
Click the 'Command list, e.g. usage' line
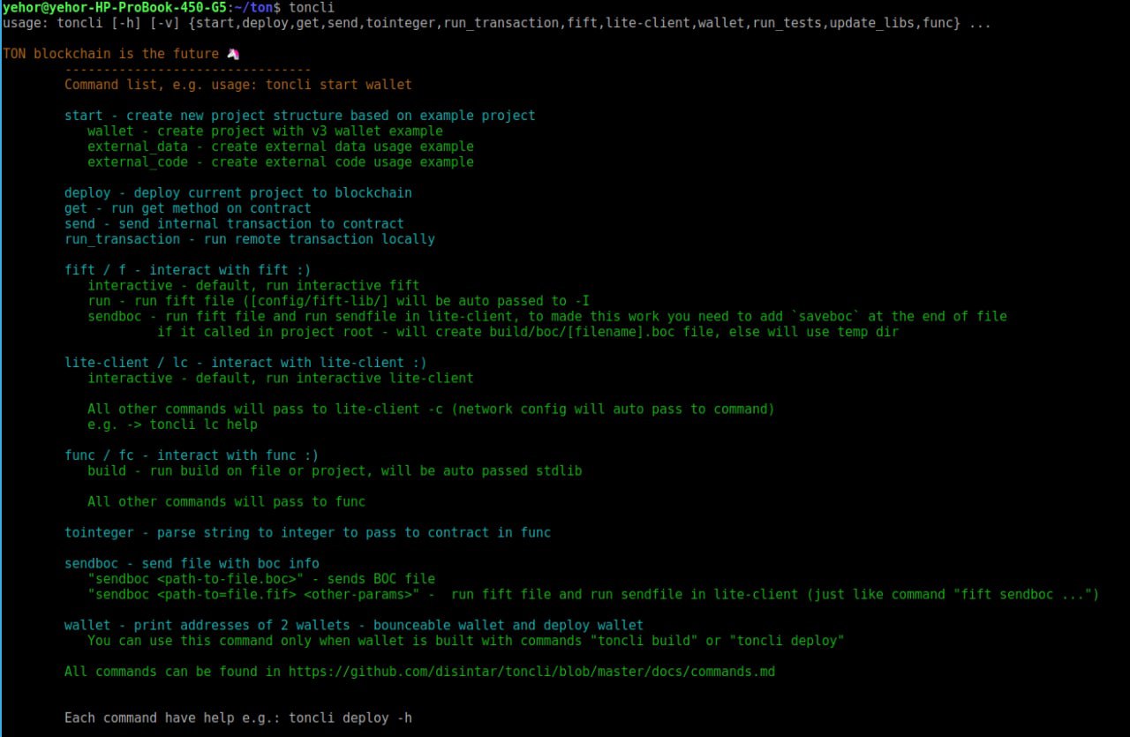pos(238,85)
